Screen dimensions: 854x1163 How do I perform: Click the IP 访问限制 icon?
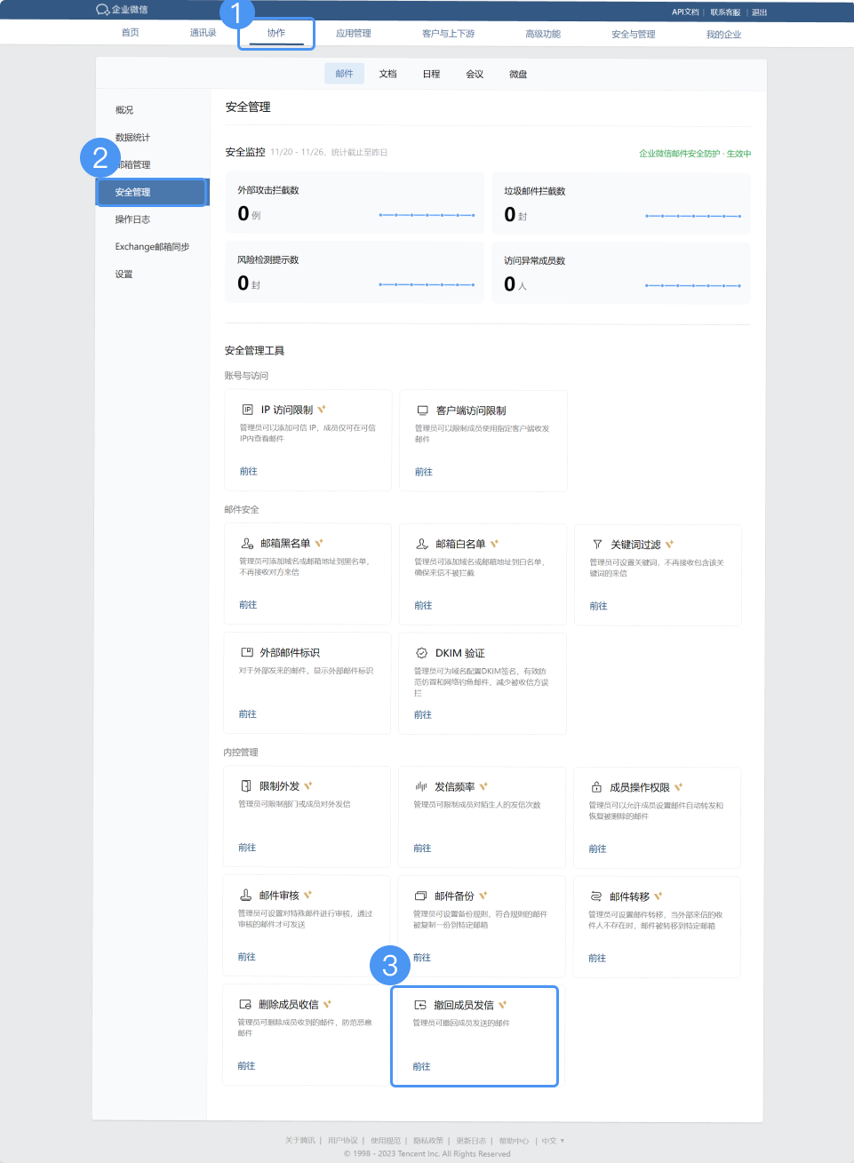(247, 410)
